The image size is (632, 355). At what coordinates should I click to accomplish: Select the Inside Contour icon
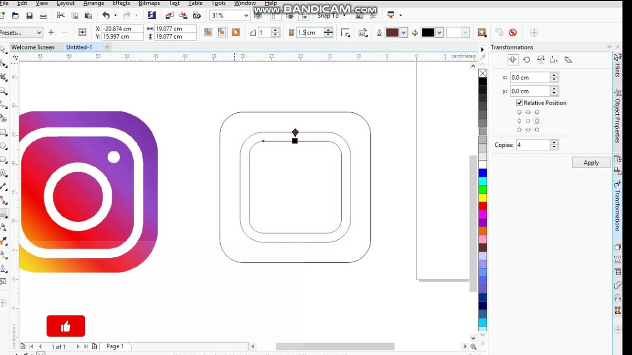(x=222, y=33)
